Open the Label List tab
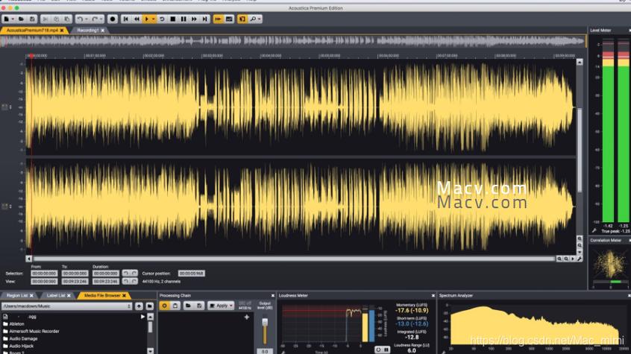Image resolution: width=631 pixels, height=354 pixels. (55, 295)
